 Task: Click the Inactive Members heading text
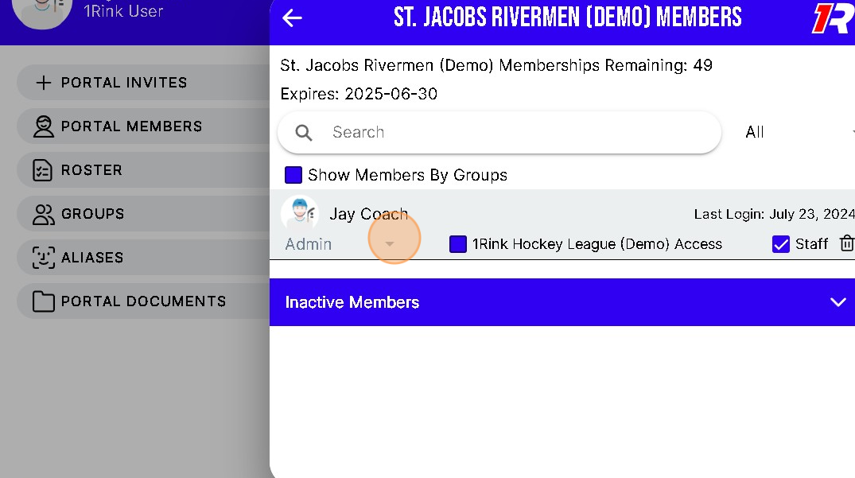pos(352,302)
